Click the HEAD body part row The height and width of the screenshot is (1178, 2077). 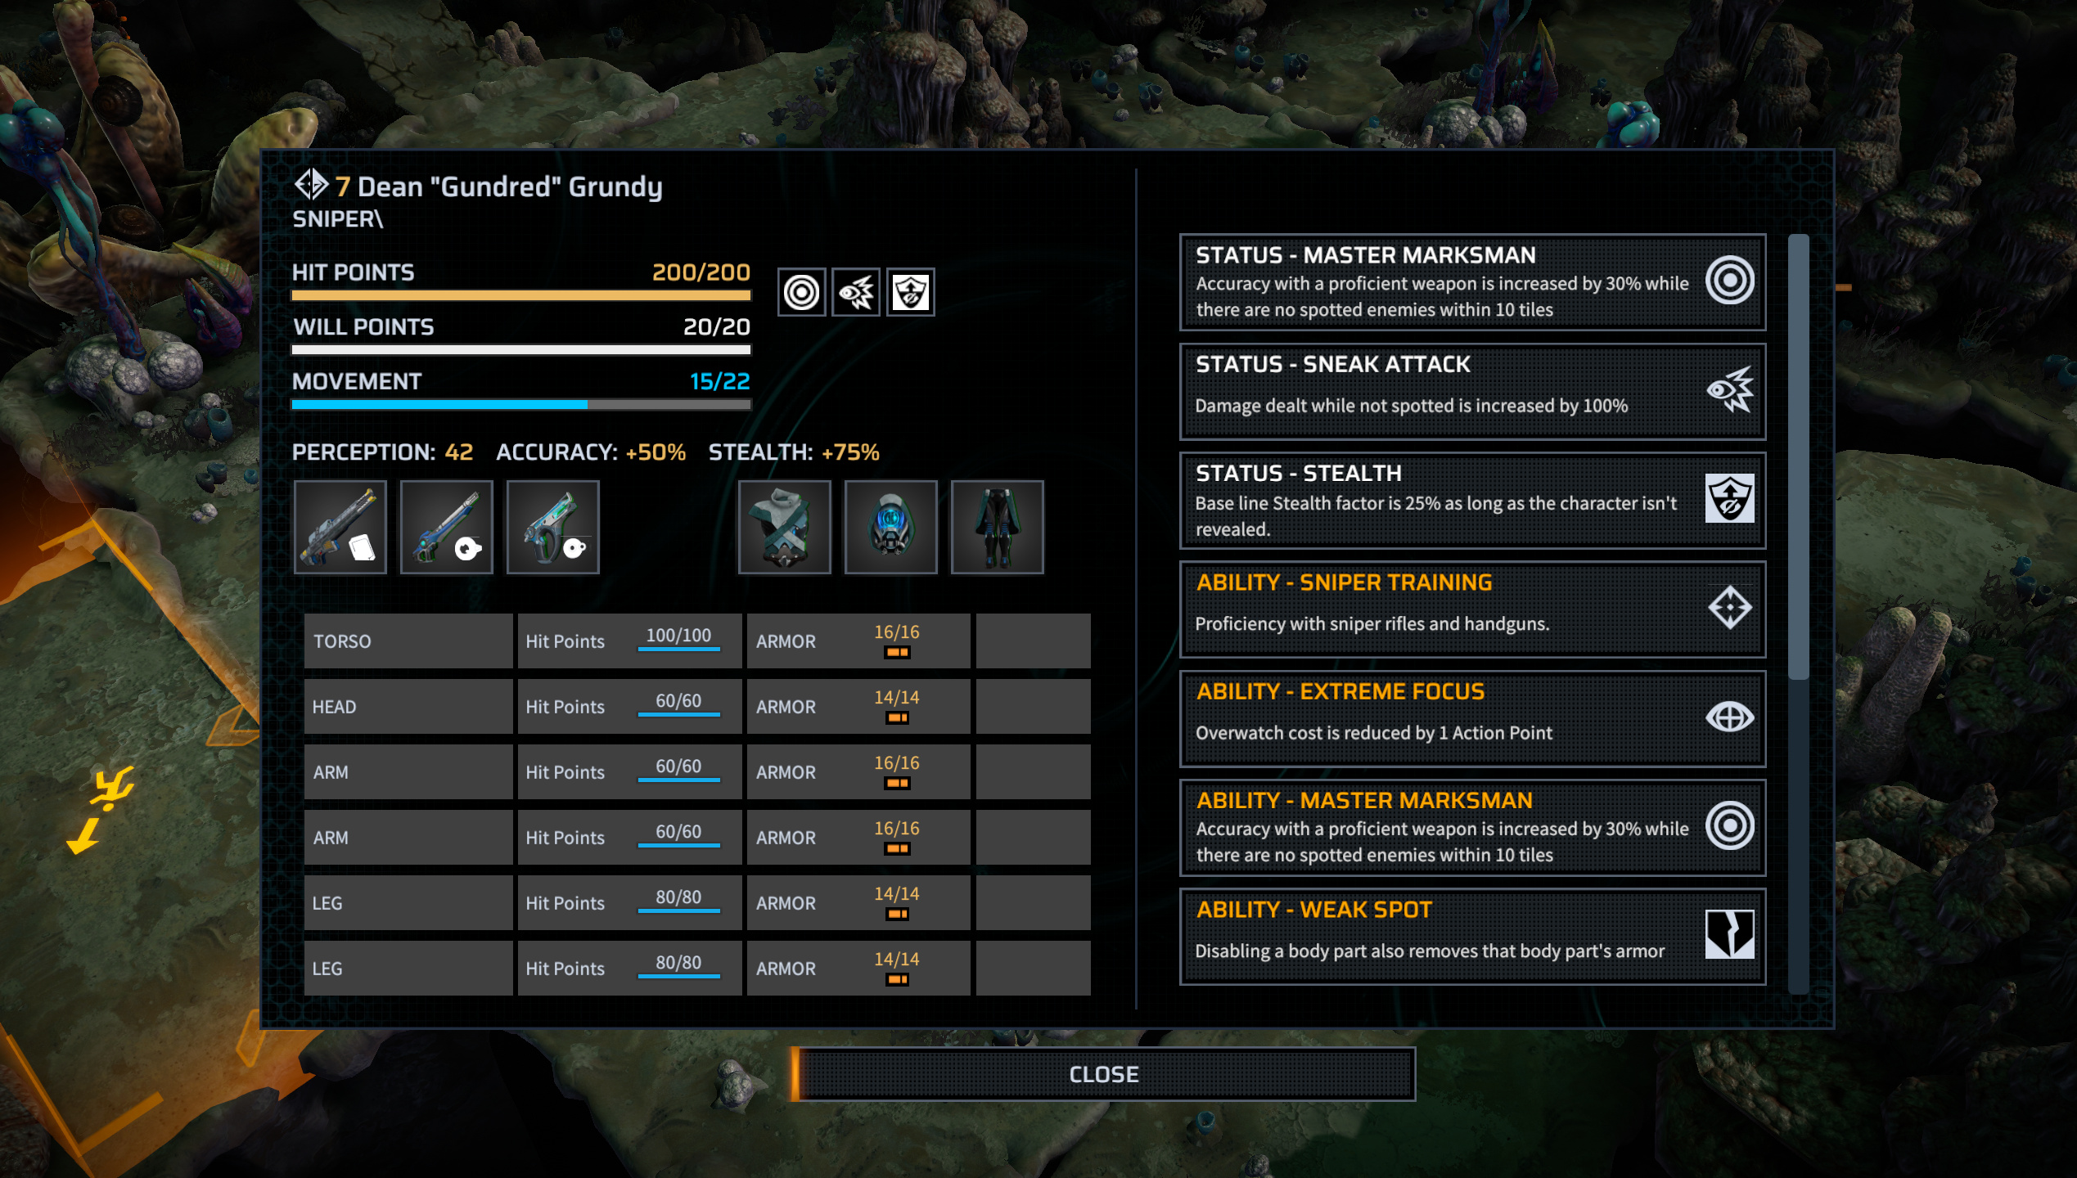[697, 707]
